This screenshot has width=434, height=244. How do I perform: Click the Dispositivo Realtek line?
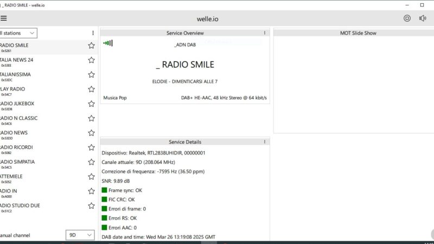point(154,153)
